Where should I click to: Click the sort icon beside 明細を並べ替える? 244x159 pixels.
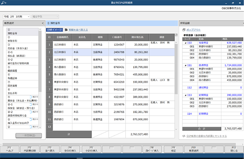point(66,30)
